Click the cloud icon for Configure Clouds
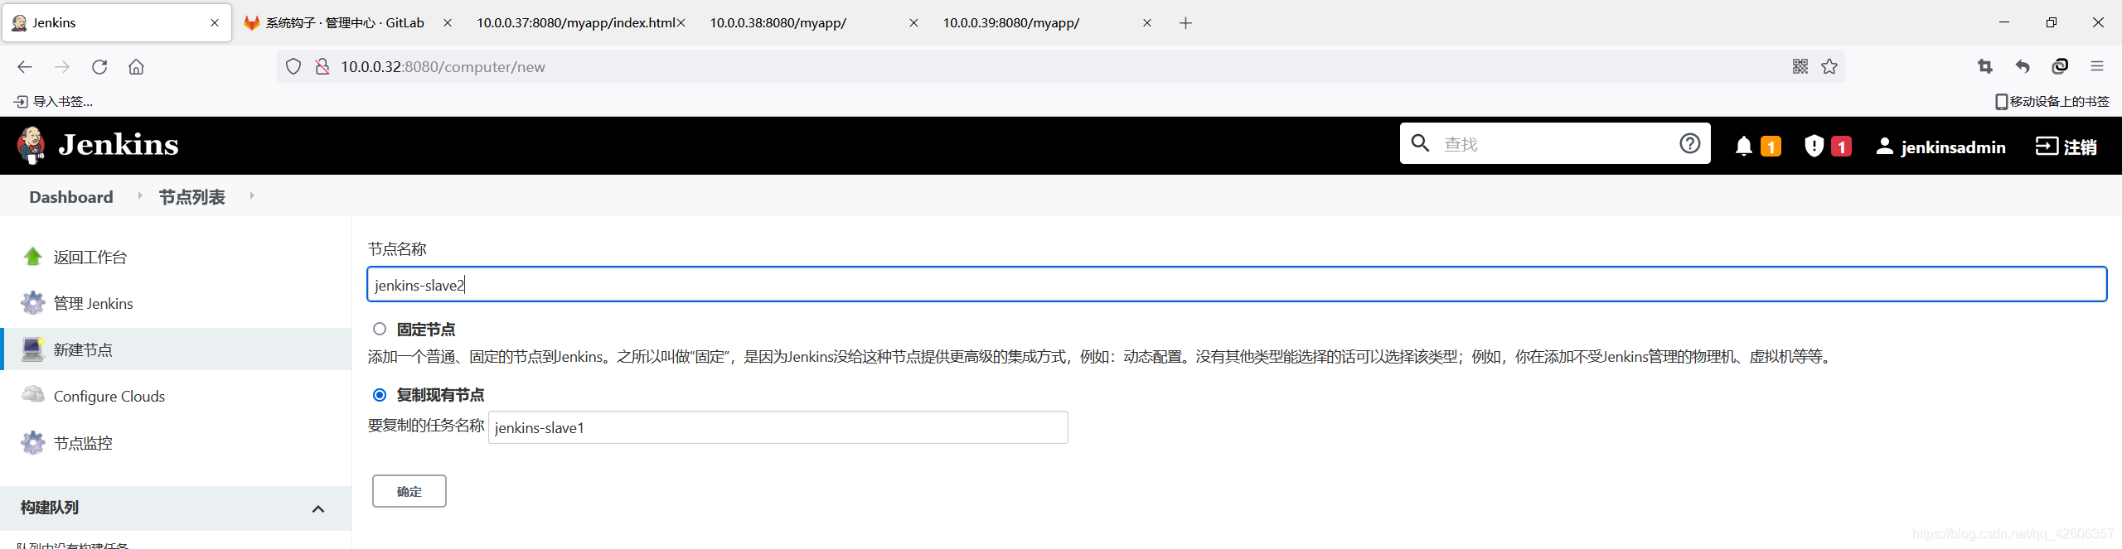 (33, 395)
